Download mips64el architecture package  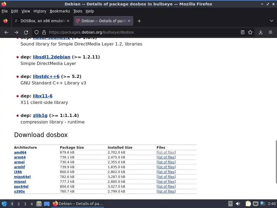[x=22, y=177]
